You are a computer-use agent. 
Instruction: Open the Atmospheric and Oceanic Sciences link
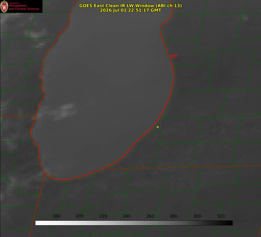tap(24, 7)
